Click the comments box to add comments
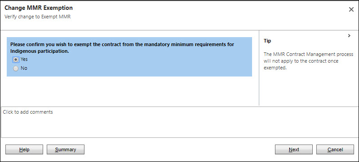The image size is (359, 162). (180, 122)
